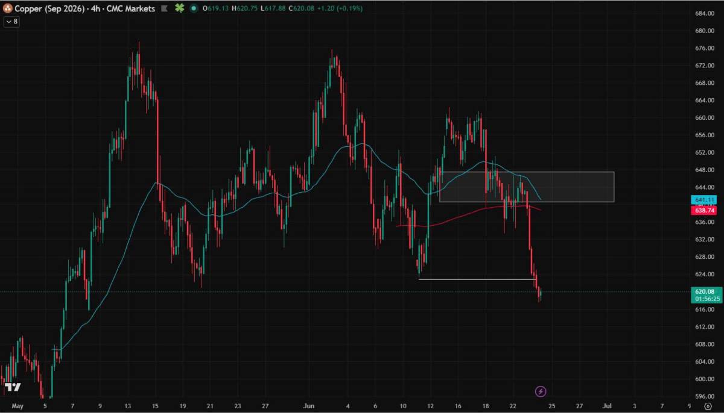Click the 596.00 price scale label

(705, 396)
